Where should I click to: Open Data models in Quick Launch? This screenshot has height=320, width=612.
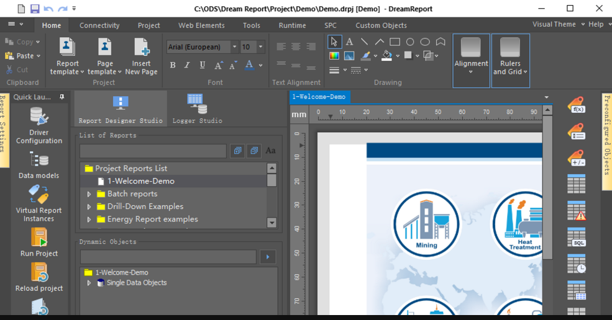39,165
